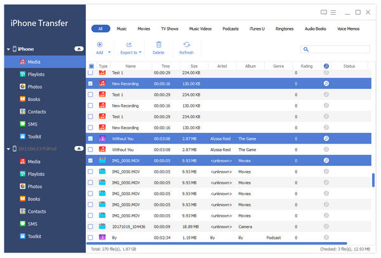
Task: Uncheck the selected New Recording row
Action: [90, 84]
